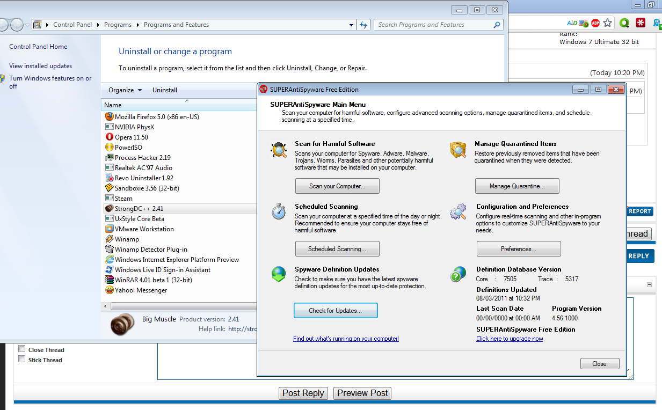
Task: Open Turn Windows features on or off
Action: [x=50, y=82]
